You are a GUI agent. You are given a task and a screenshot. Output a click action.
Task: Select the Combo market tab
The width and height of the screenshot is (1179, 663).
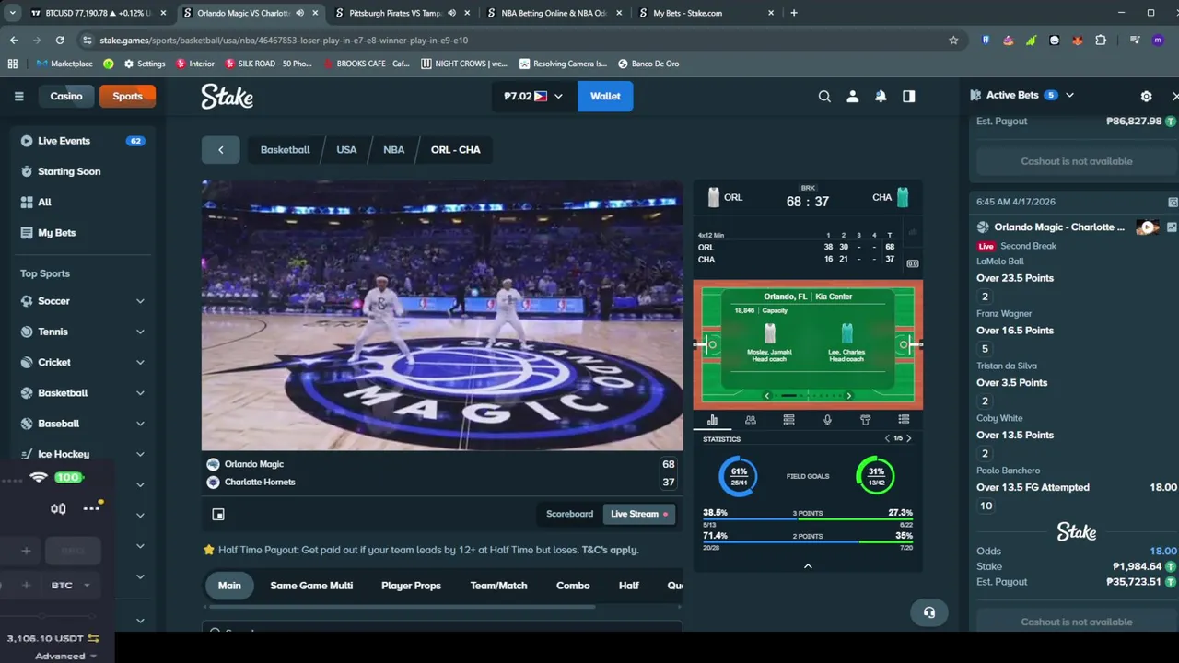coord(573,586)
